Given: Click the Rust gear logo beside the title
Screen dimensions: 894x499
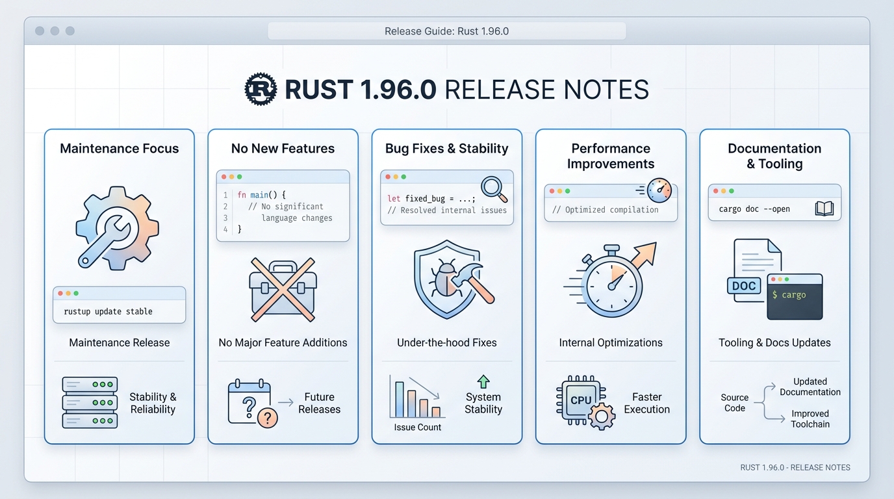Looking at the screenshot, I should [261, 89].
